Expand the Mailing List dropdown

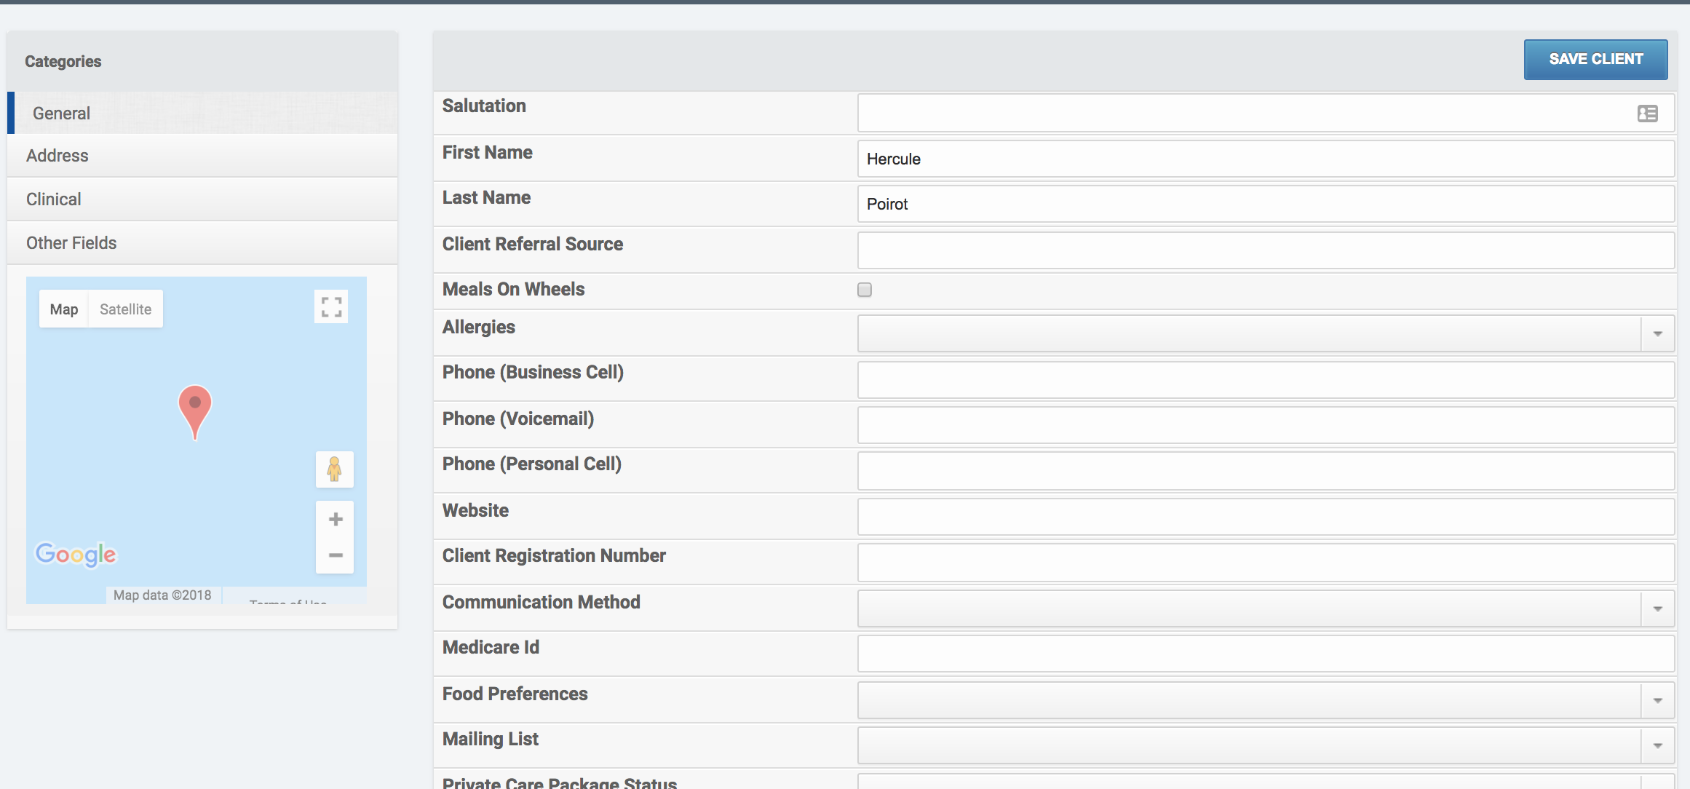pyautogui.click(x=1657, y=746)
